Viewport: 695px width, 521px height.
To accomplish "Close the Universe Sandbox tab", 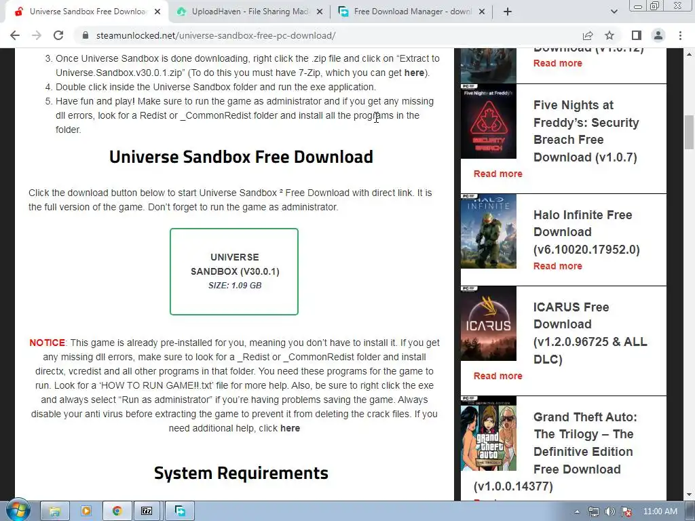I will click(x=157, y=12).
